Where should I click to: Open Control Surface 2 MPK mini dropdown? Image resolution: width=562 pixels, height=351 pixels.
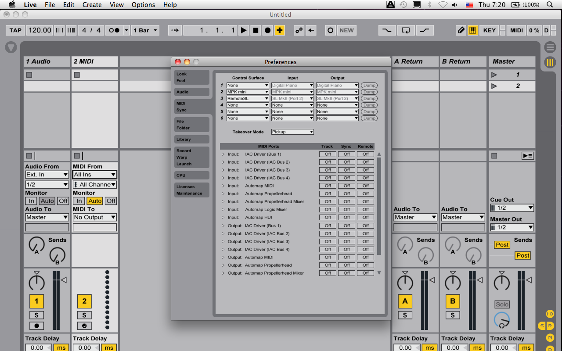(x=248, y=92)
